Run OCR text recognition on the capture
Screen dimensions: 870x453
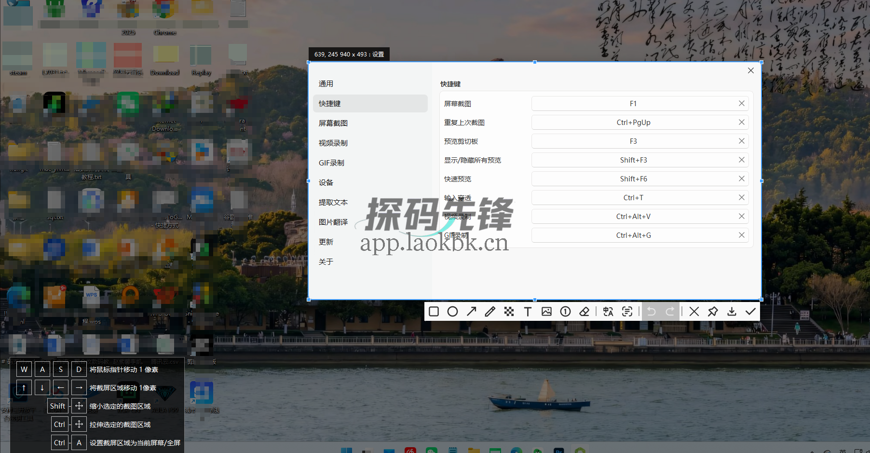click(x=627, y=311)
